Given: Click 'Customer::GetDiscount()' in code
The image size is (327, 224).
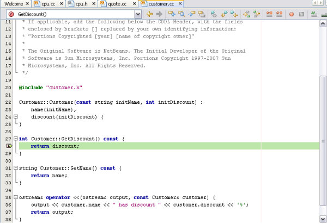Looking at the screenshot, I should (x=65, y=139).
